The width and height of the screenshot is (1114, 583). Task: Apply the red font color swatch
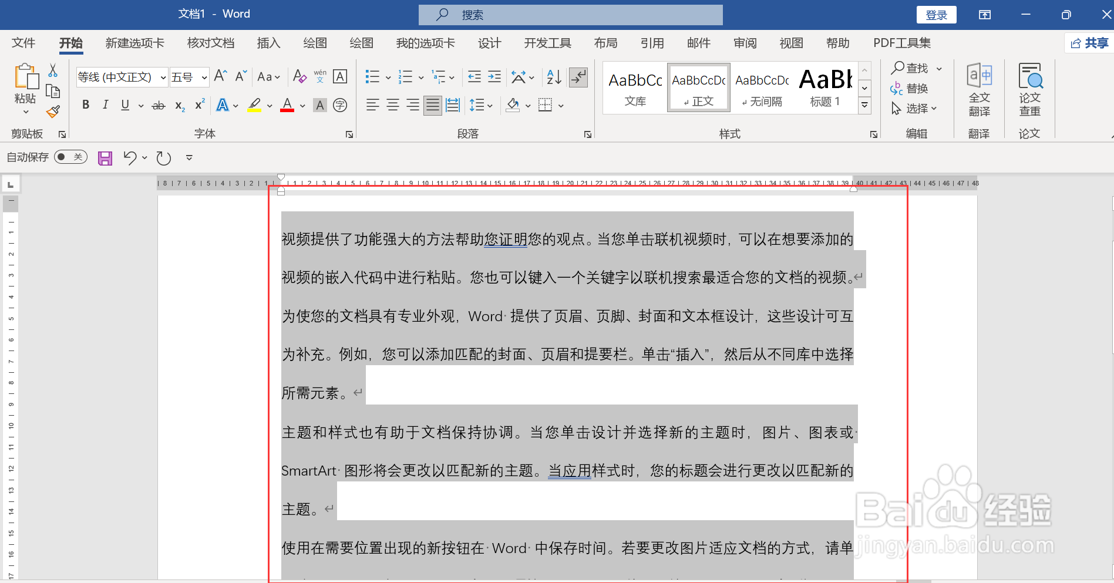287,105
